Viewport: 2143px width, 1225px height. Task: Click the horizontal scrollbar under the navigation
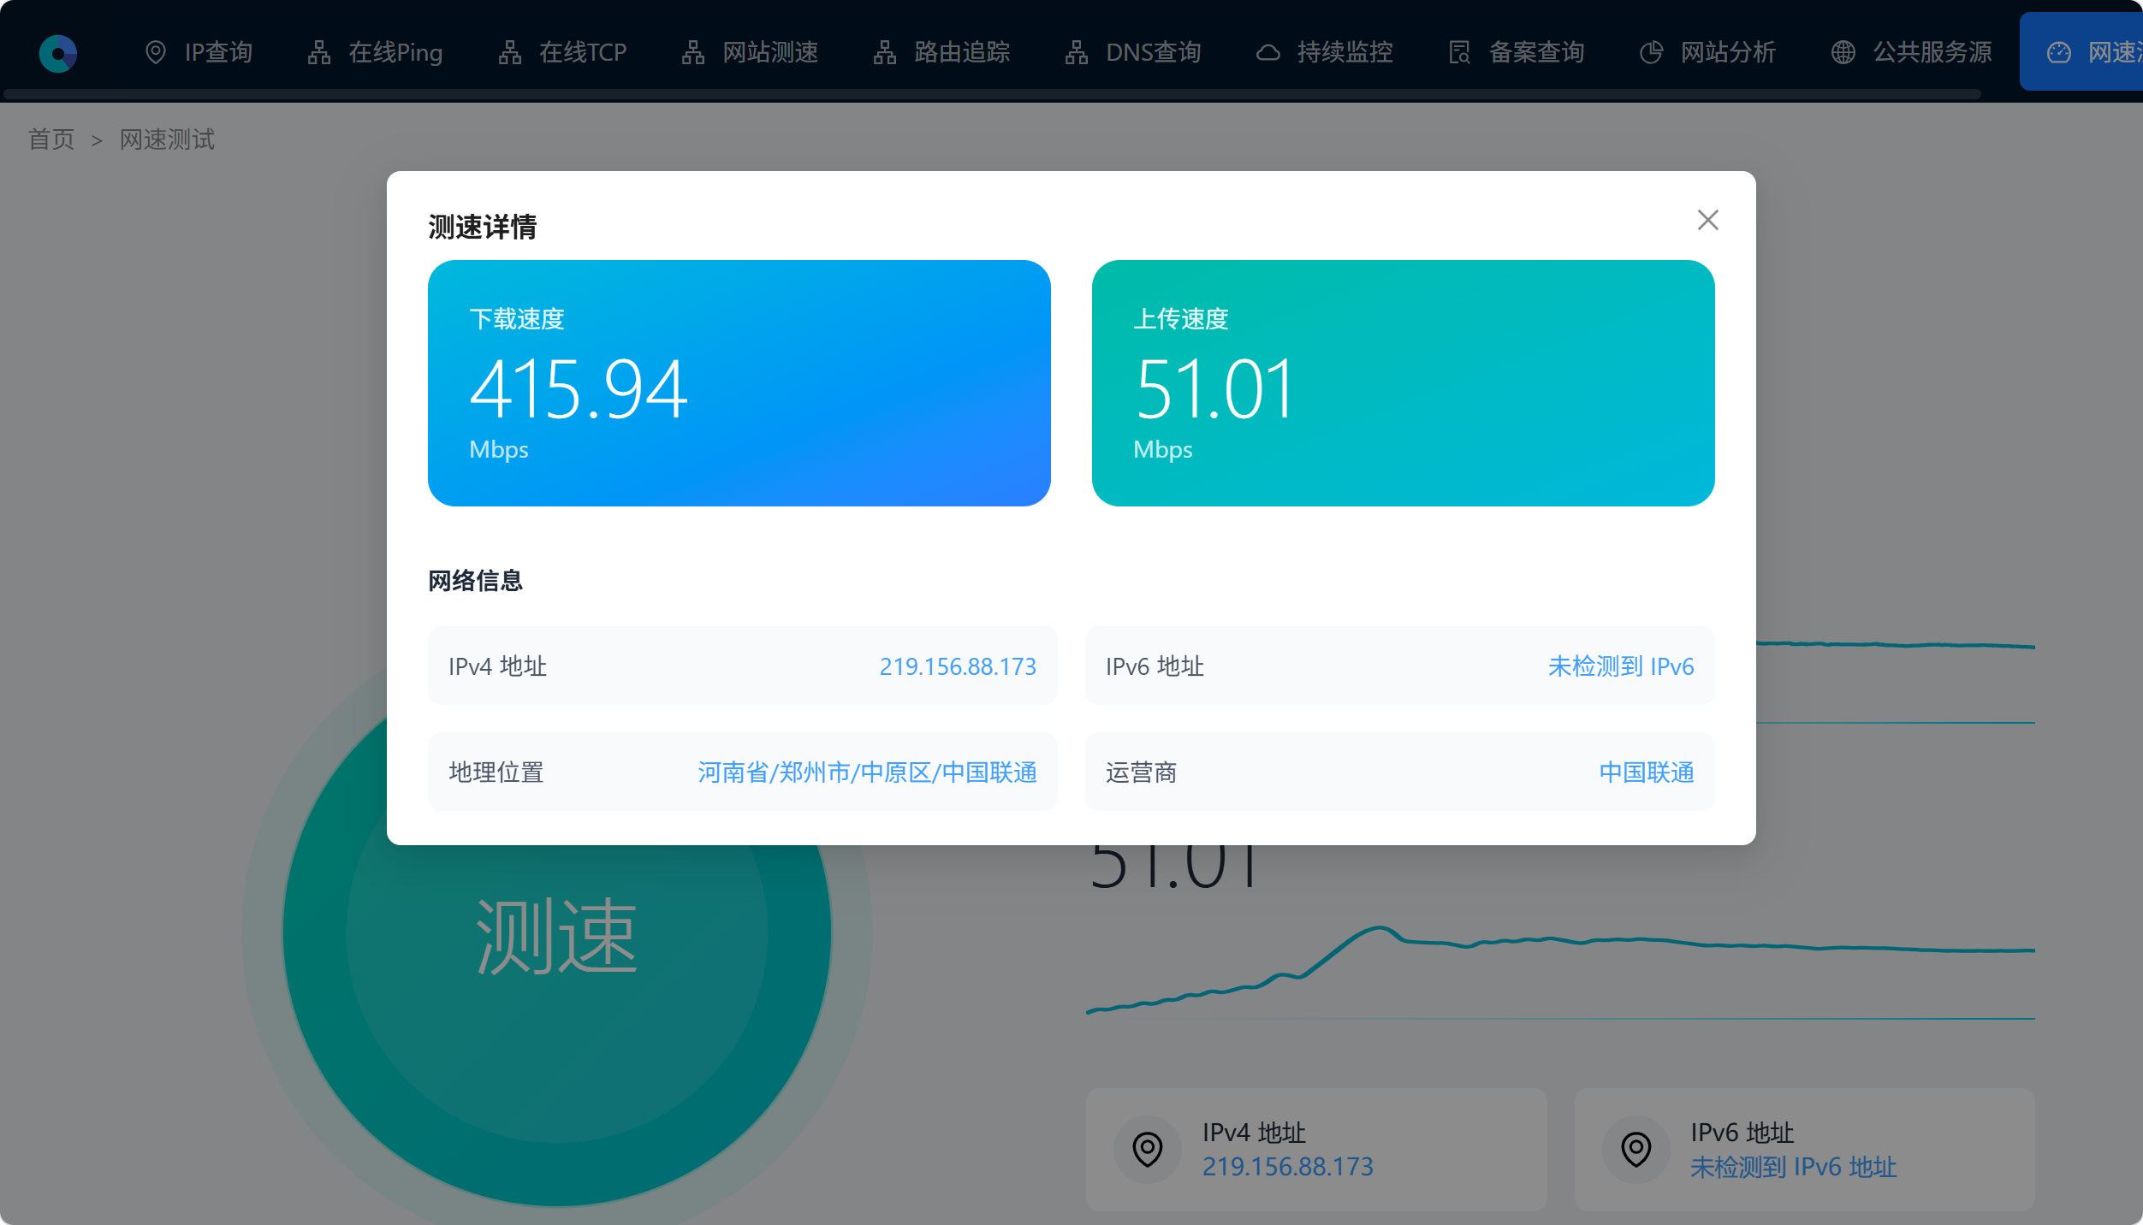pyautogui.click(x=993, y=94)
